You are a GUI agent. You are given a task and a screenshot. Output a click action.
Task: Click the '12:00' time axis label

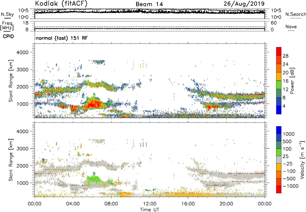pyautogui.click(x=150, y=204)
